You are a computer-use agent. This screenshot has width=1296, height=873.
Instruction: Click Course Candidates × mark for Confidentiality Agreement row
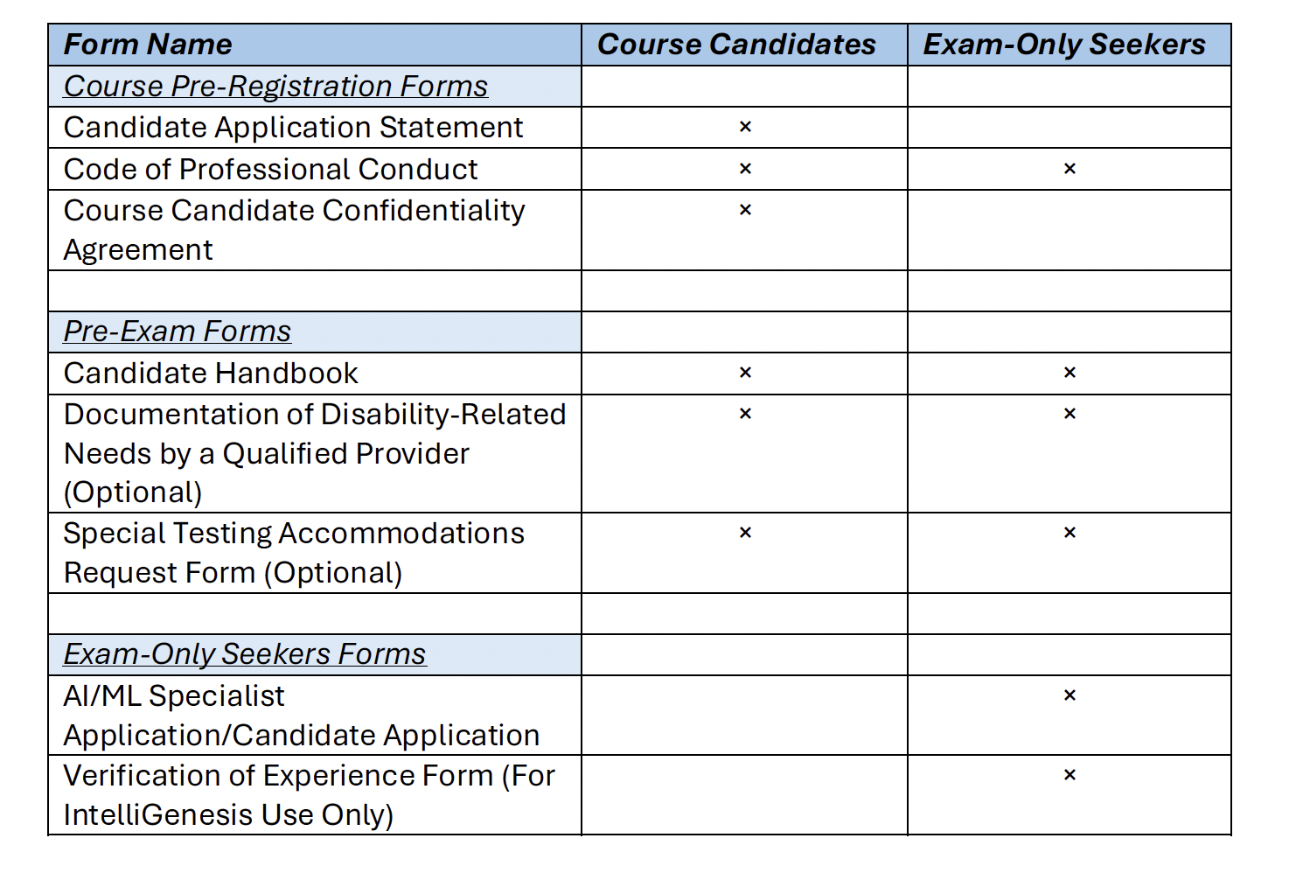click(745, 210)
